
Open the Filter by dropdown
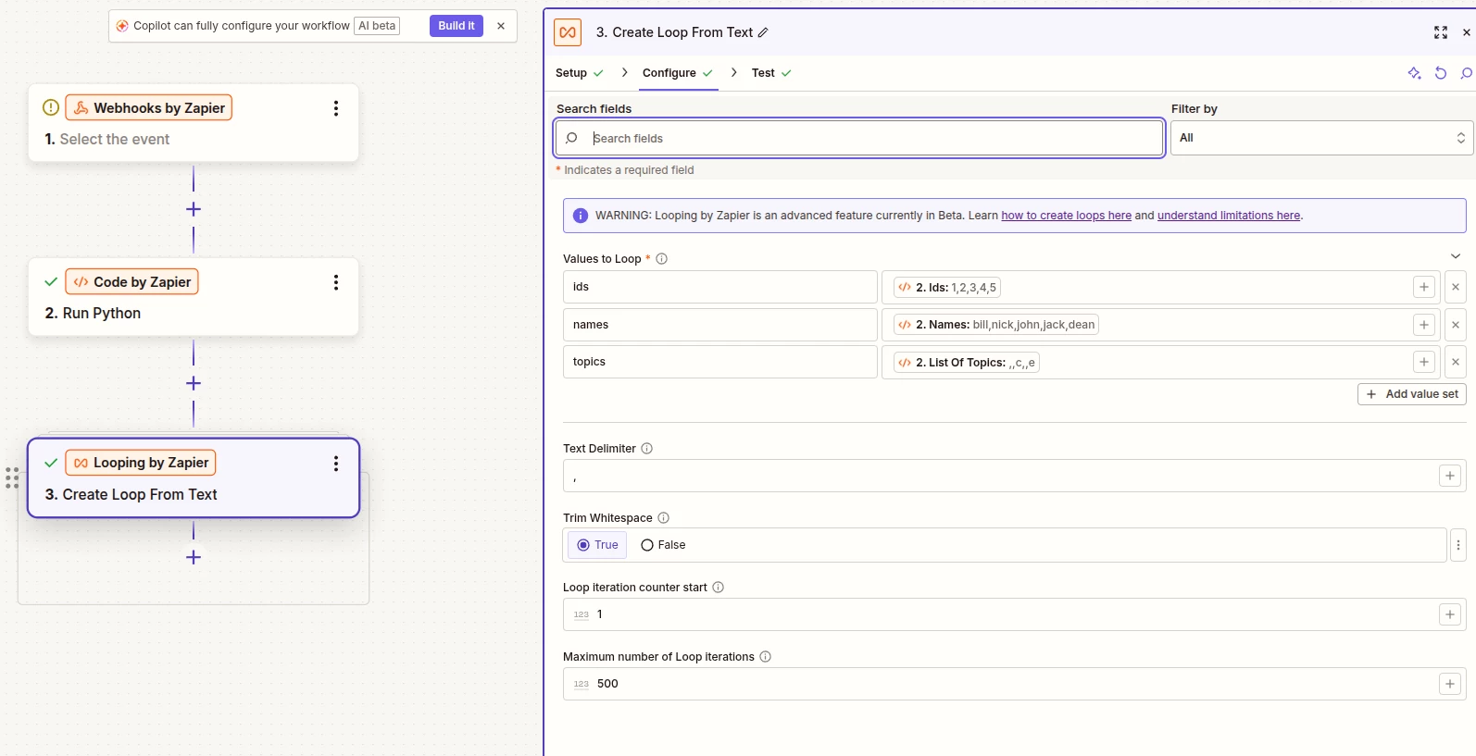tap(1321, 138)
